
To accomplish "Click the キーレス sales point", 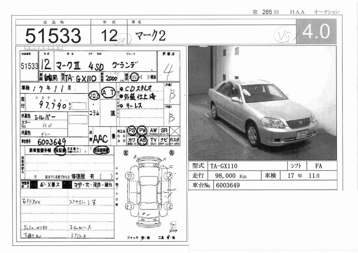I will pyautogui.click(x=133, y=105).
